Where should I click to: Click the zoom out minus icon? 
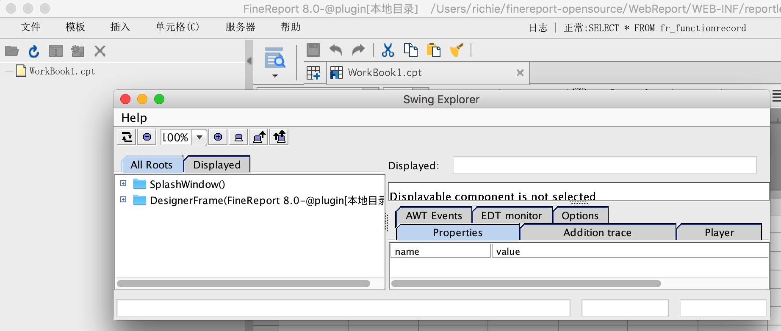(x=147, y=137)
